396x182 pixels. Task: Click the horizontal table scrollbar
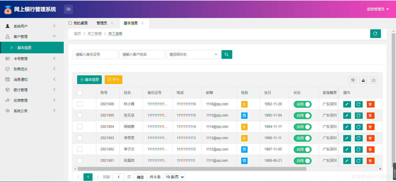coord(192,169)
